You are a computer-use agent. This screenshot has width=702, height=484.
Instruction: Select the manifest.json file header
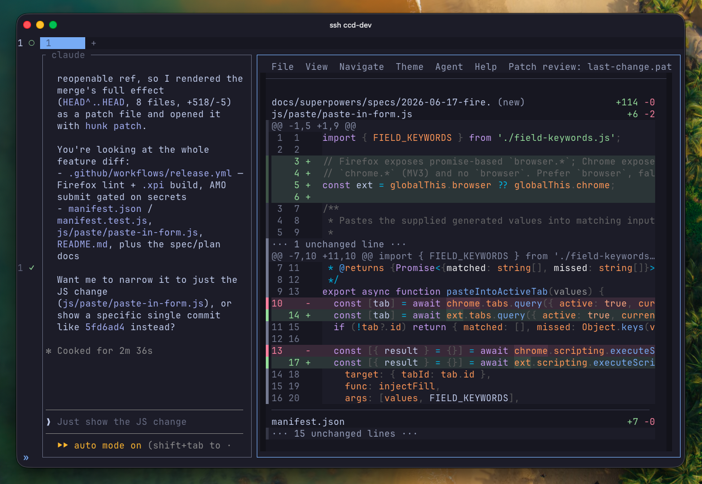460,421
